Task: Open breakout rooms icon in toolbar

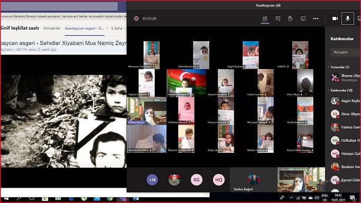Action: tap(303, 19)
